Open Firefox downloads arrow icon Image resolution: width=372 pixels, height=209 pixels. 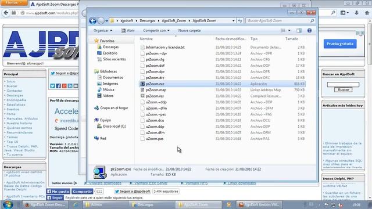[x=356, y=13]
